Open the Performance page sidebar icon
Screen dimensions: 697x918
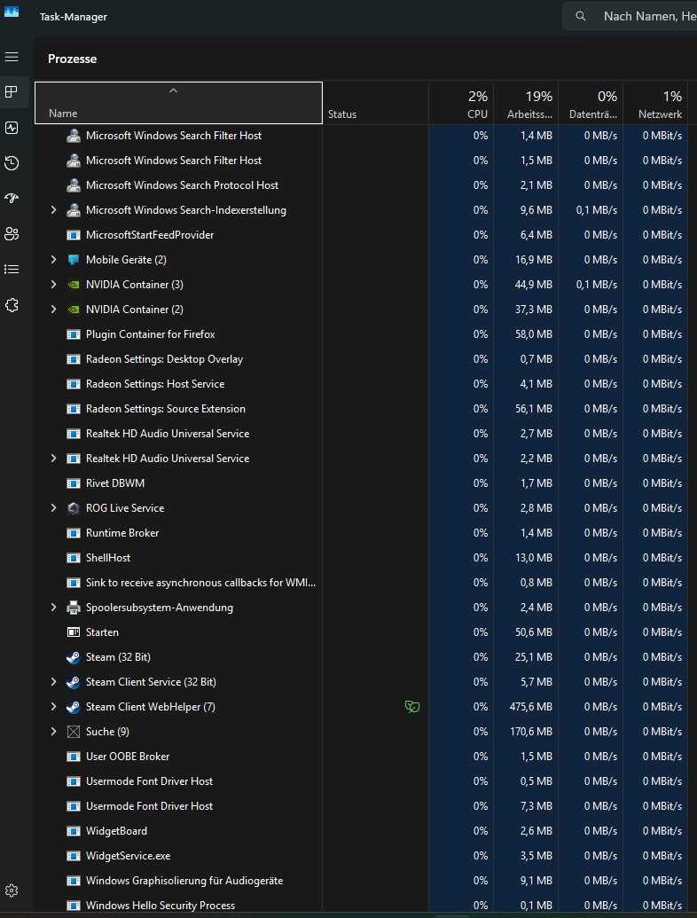[12, 128]
